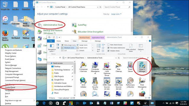Expand Shut down or sign out submenu
The width and height of the screenshot is (189, 106).
pos(34,100)
